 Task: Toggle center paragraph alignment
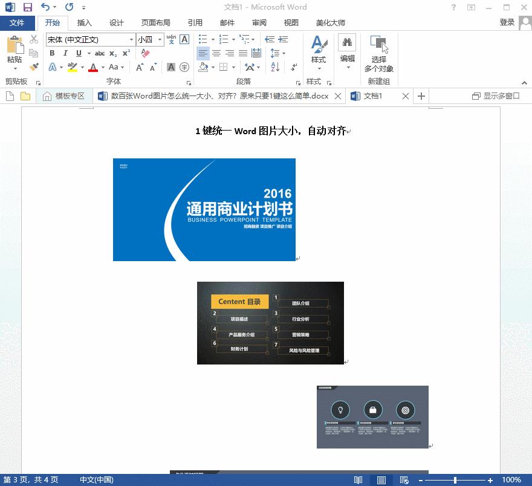coord(217,53)
